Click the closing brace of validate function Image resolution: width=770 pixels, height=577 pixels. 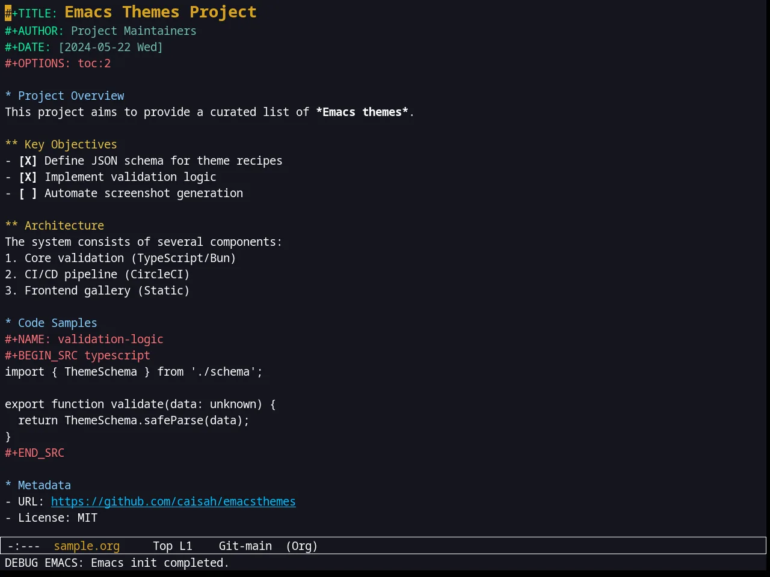(8, 437)
